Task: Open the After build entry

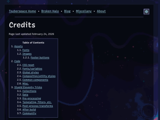Action: click(29, 110)
